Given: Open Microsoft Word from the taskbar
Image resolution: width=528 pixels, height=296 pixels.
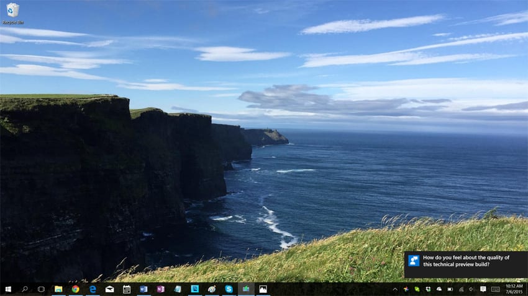Looking at the screenshot, I should 143,289.
